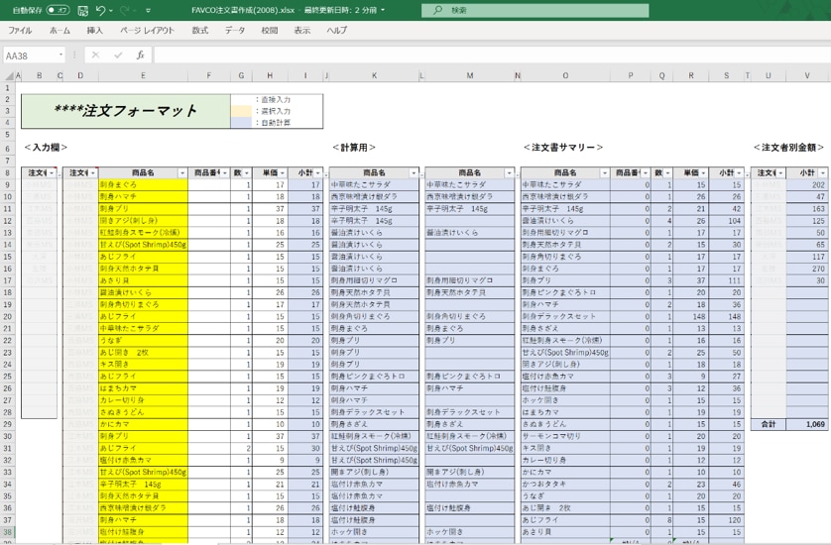831x545 pixels.
Task: Click the ****注文フォーマット title cell
Action: coord(126,111)
